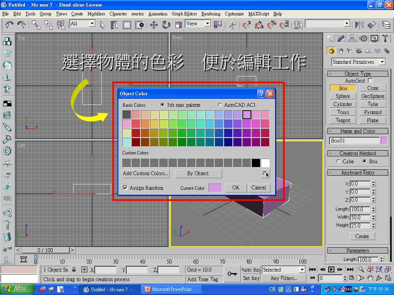Viewport: 394px width, 295px height.
Task: Toggle the Percent Snap button
Action: [272, 25]
